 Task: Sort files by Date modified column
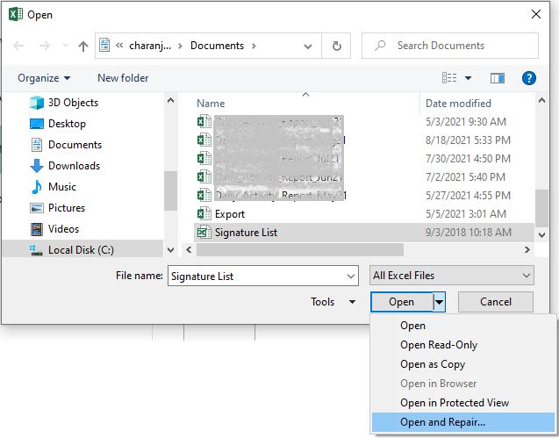click(458, 104)
